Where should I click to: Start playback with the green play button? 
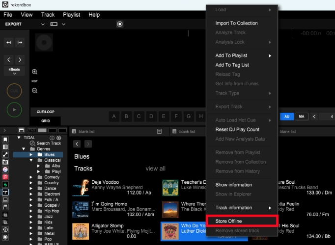coord(14,110)
